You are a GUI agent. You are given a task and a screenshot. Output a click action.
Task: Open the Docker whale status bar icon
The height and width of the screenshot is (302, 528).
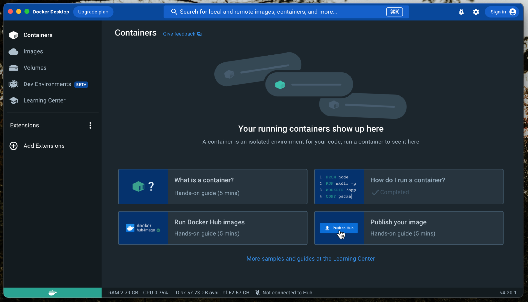53,292
